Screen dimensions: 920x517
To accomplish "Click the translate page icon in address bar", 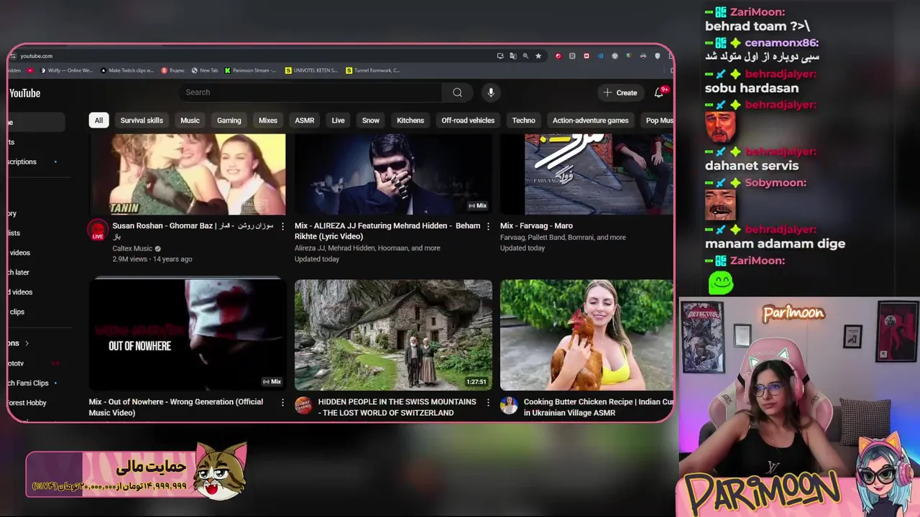I will (512, 56).
